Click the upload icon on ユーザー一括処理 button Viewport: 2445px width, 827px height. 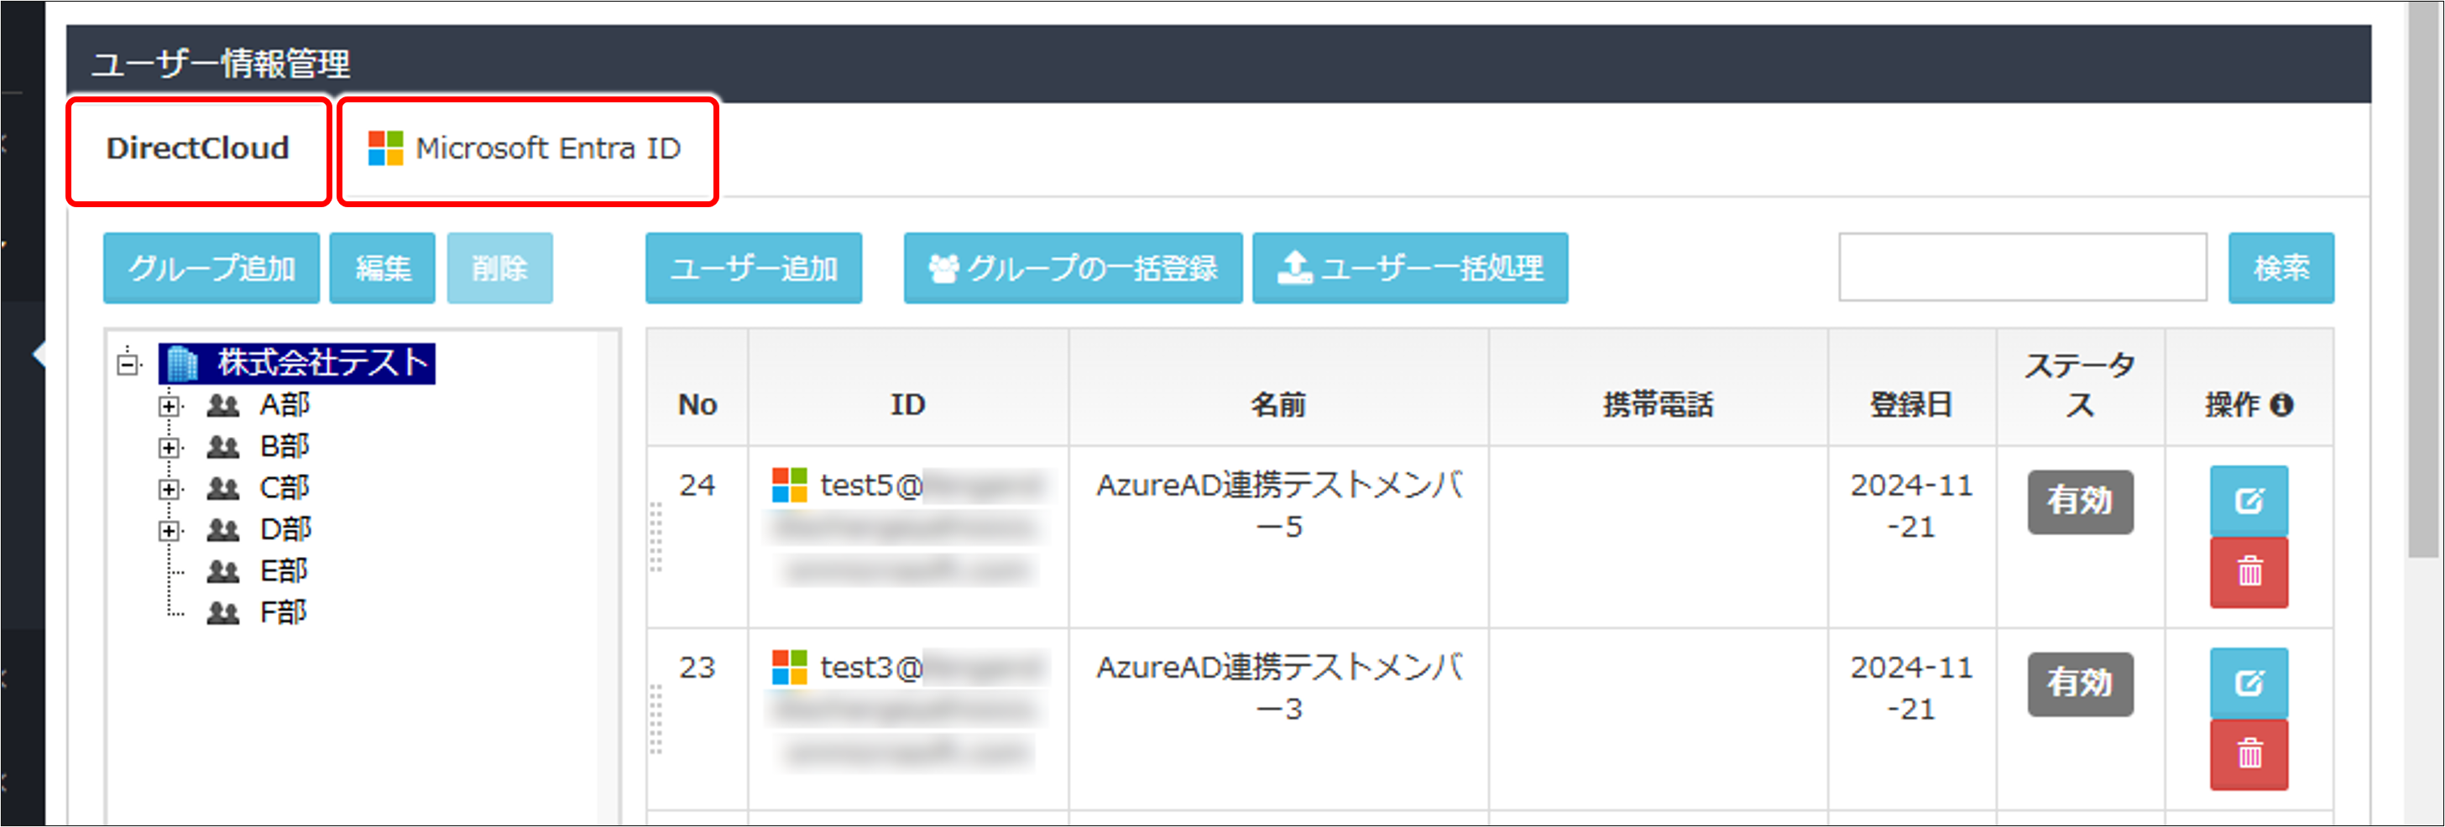(x=1297, y=267)
